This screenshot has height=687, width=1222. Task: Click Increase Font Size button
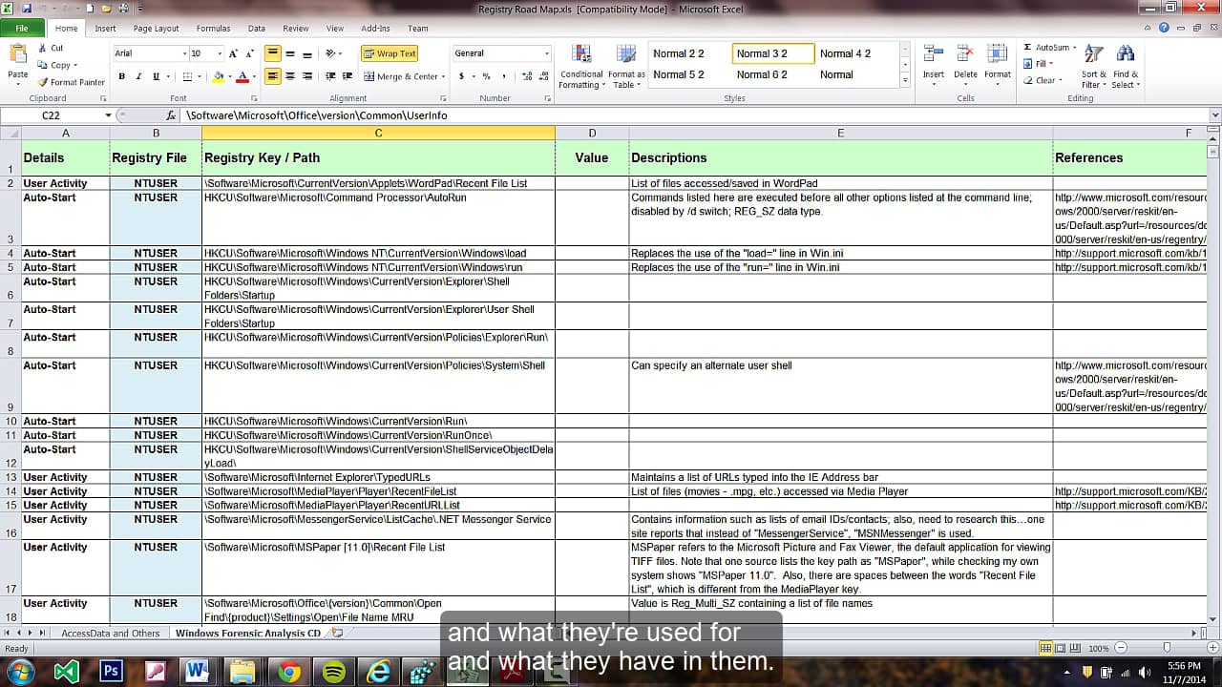click(234, 53)
